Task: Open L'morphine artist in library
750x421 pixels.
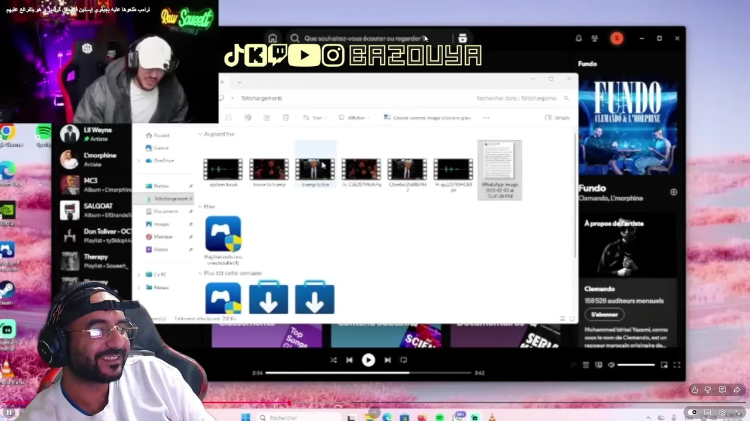Action: coord(95,159)
